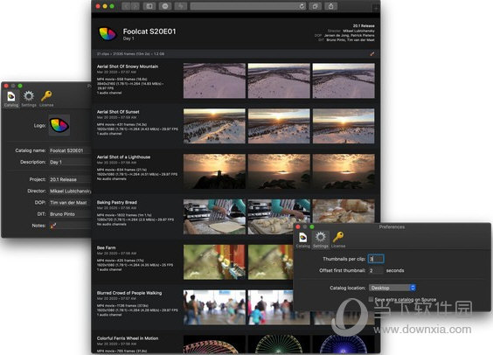Open first thumbnail of Bee Farm
This screenshot has width=493, height=355.
click(214, 262)
